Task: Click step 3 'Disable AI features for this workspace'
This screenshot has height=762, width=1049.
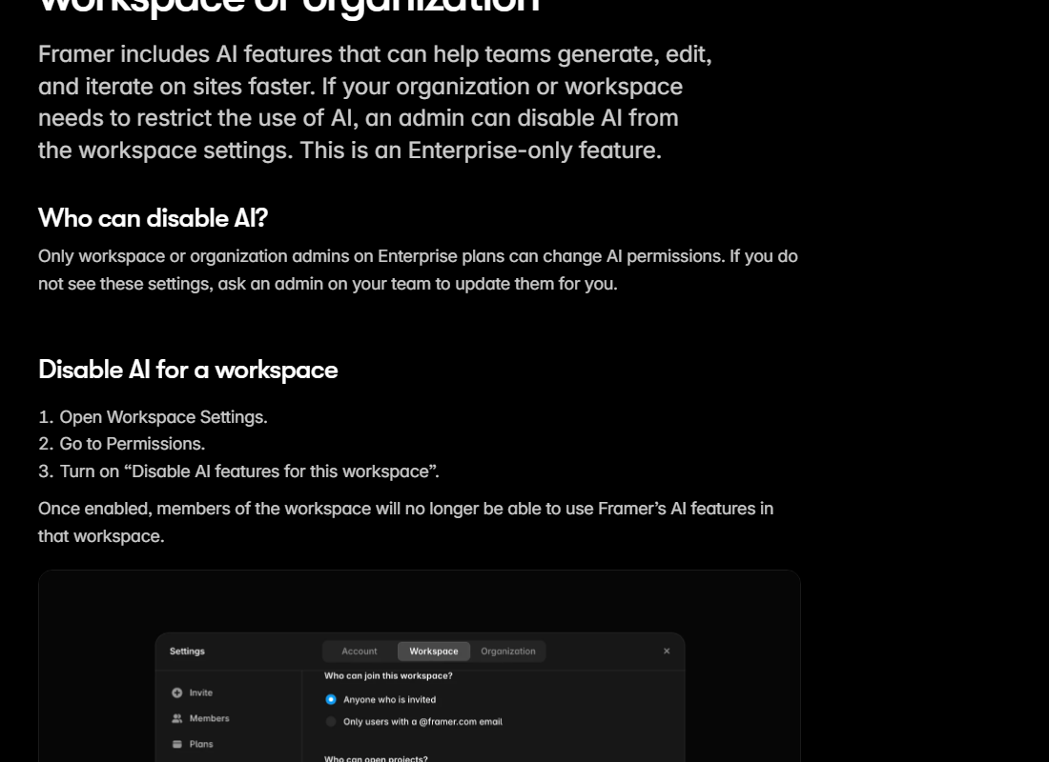Action: (x=238, y=471)
